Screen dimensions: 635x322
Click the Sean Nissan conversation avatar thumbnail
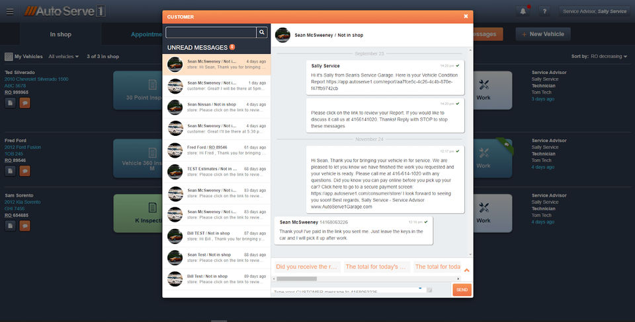(x=175, y=108)
